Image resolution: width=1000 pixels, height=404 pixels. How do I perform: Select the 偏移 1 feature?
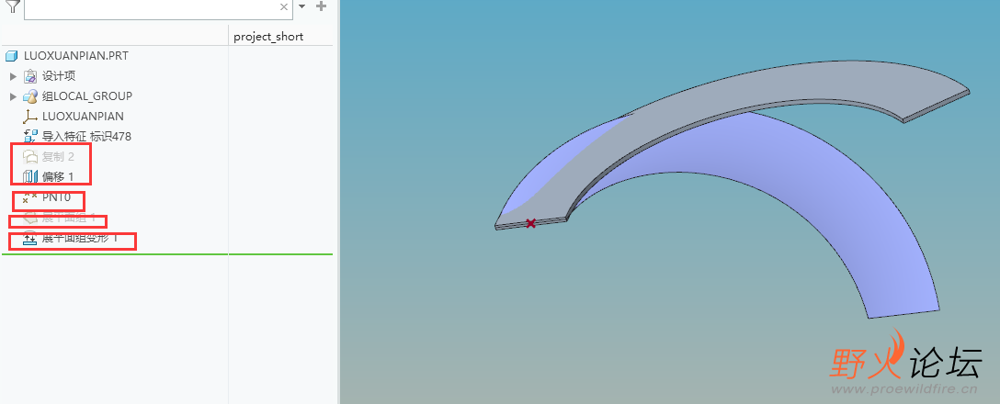pyautogui.click(x=58, y=176)
